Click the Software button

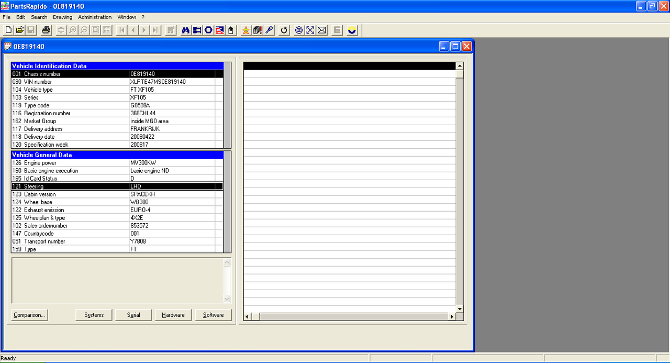214,315
